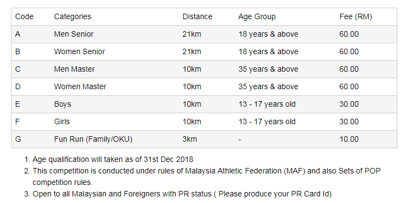Select the Boys category cell
This screenshot has height=203, width=405.
(63, 105)
